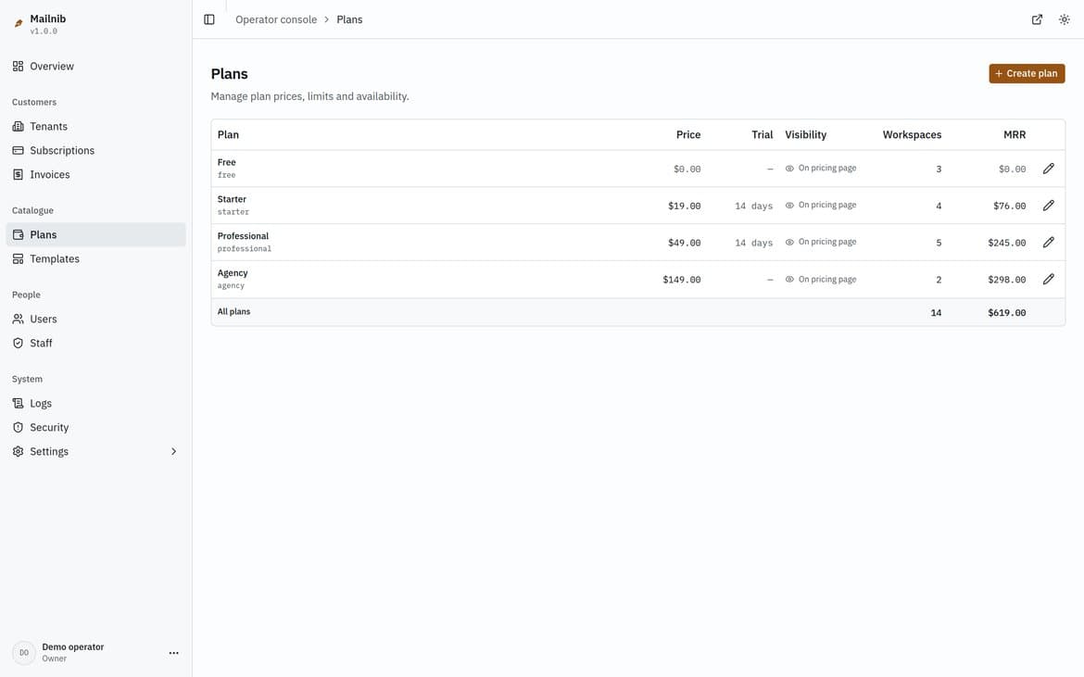Click the eye icon in Starter row
Image resolution: width=1084 pixels, height=677 pixels.
tap(789, 206)
